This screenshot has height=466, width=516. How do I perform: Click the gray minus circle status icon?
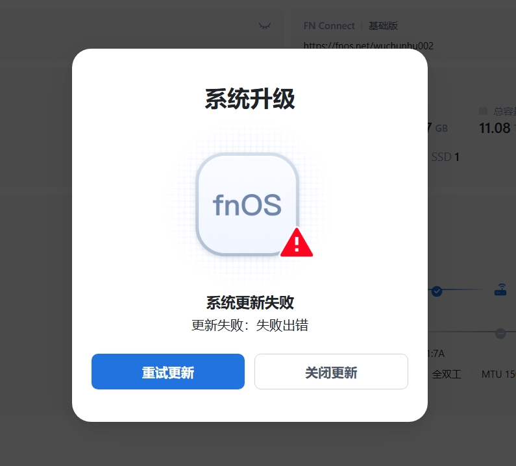tap(500, 334)
